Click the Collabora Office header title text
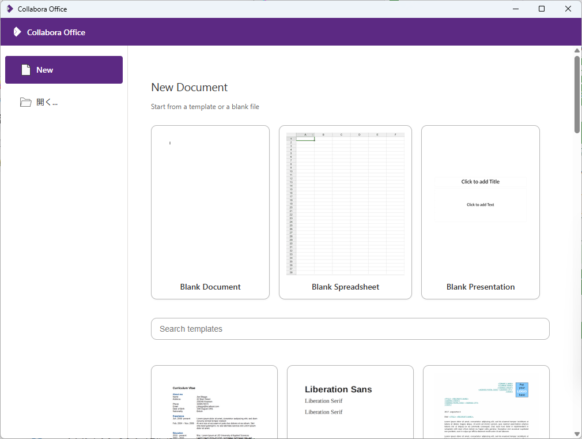Screen dimensions: 582x439 (56, 32)
